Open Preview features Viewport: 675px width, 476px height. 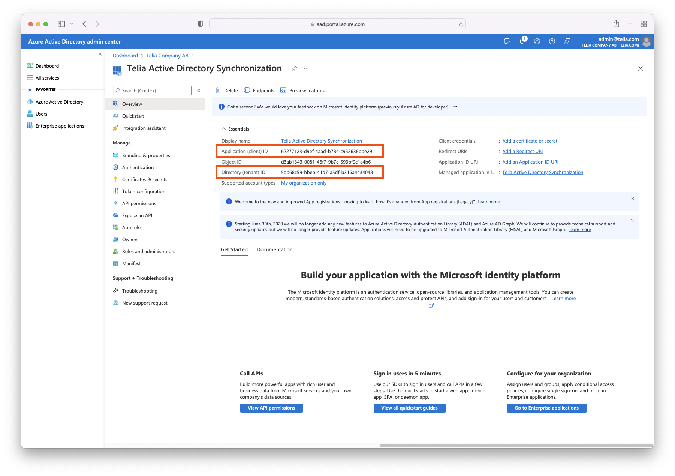[302, 90]
